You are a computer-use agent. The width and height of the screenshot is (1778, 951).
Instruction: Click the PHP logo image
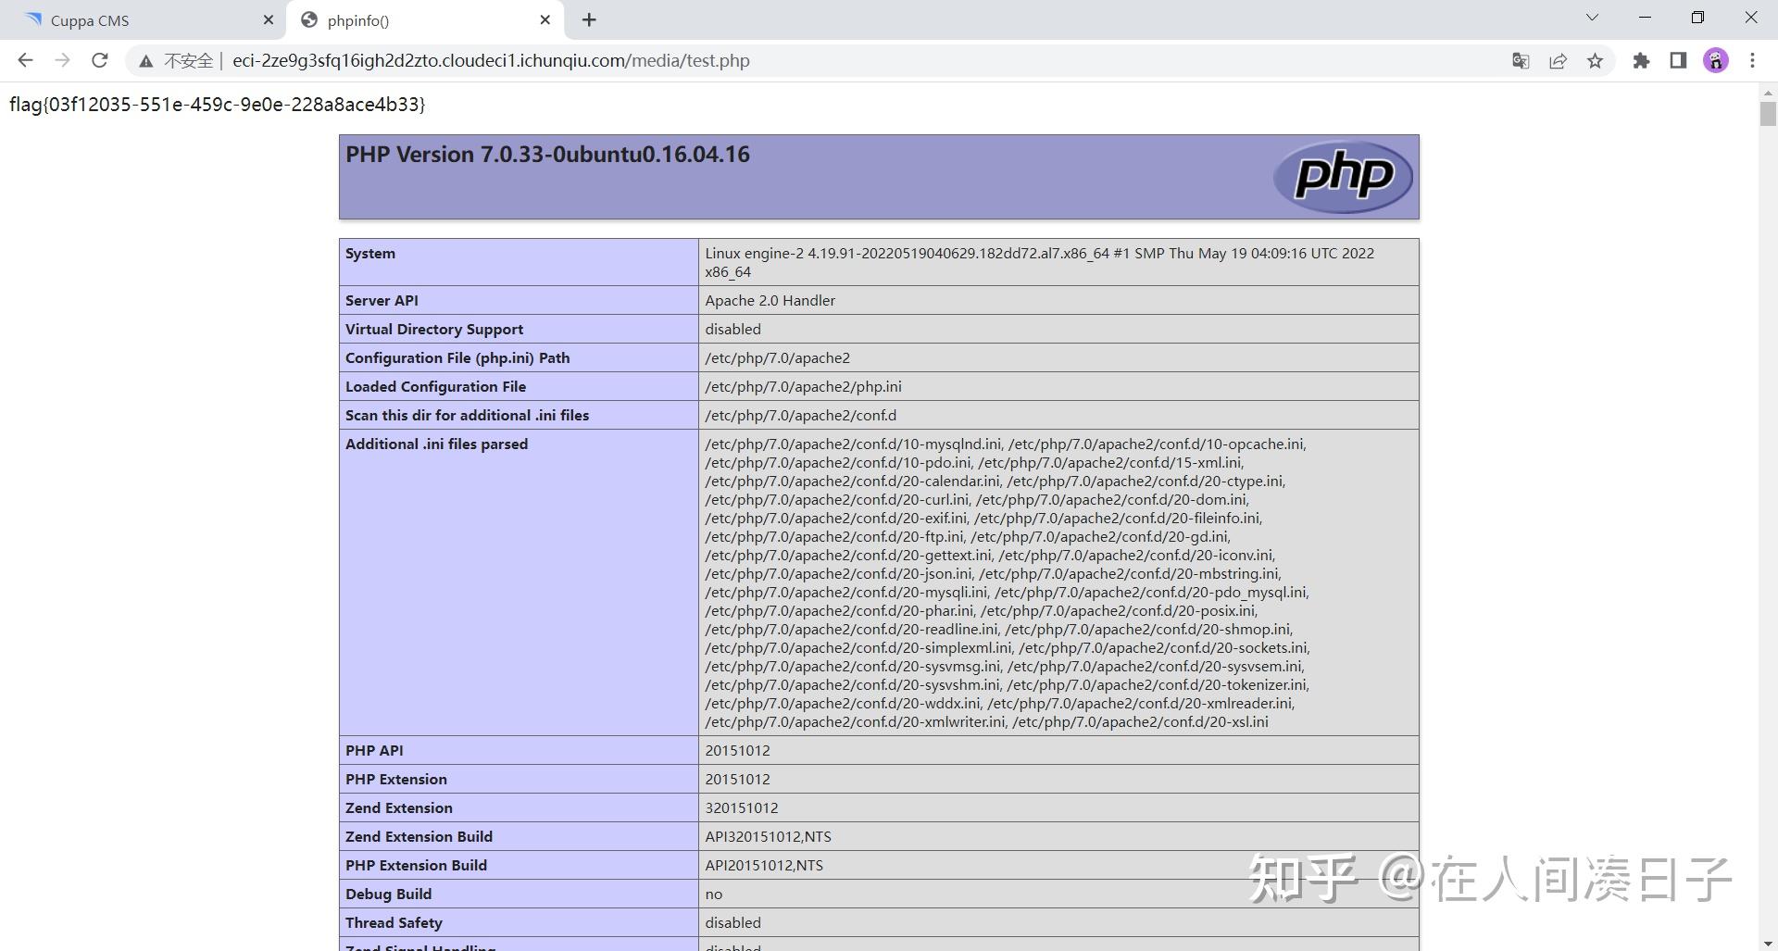click(1343, 176)
